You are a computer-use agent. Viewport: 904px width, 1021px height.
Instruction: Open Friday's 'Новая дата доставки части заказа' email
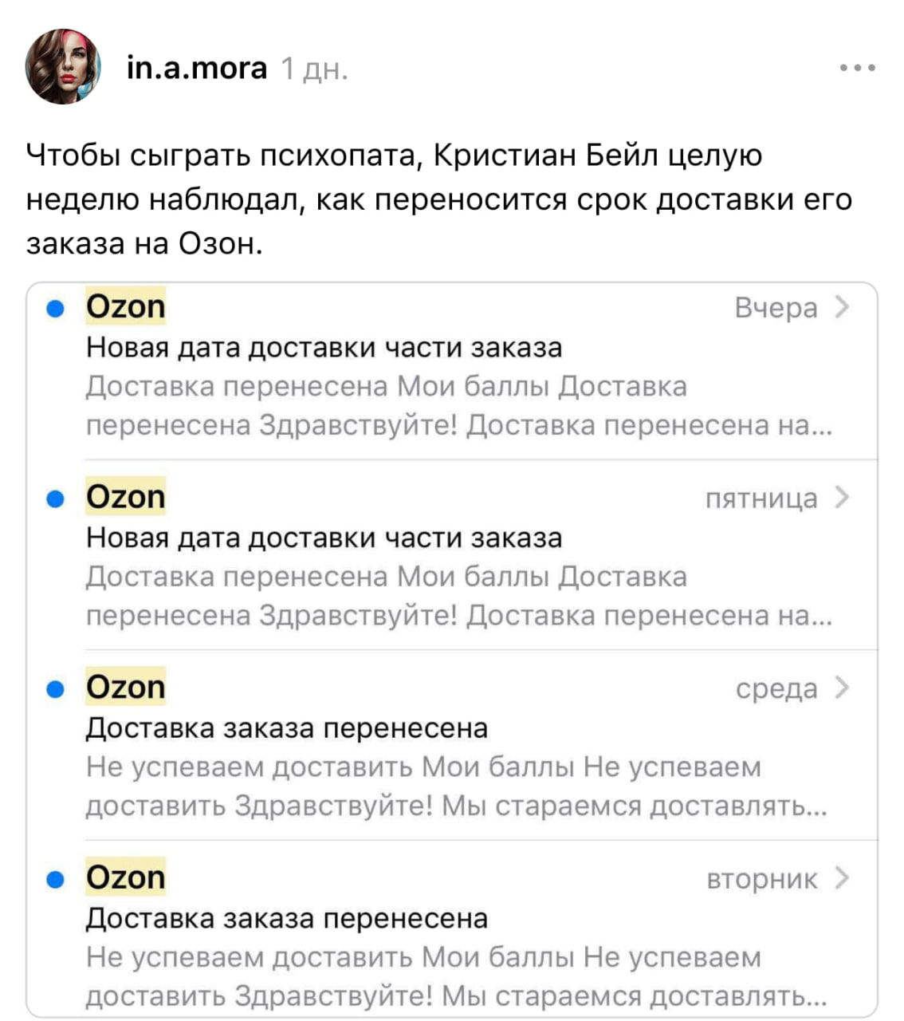[x=324, y=538]
